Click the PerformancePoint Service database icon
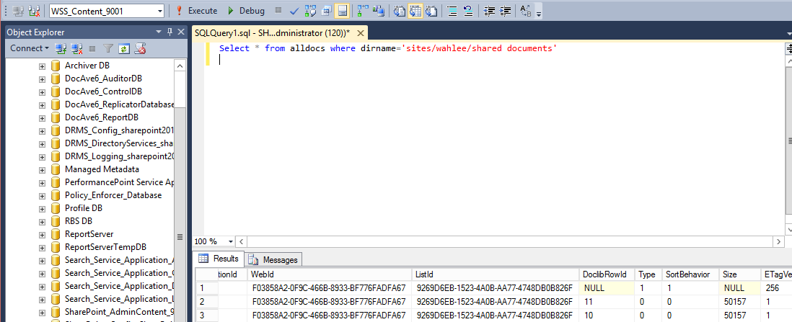The height and width of the screenshot is (322, 792). point(55,182)
